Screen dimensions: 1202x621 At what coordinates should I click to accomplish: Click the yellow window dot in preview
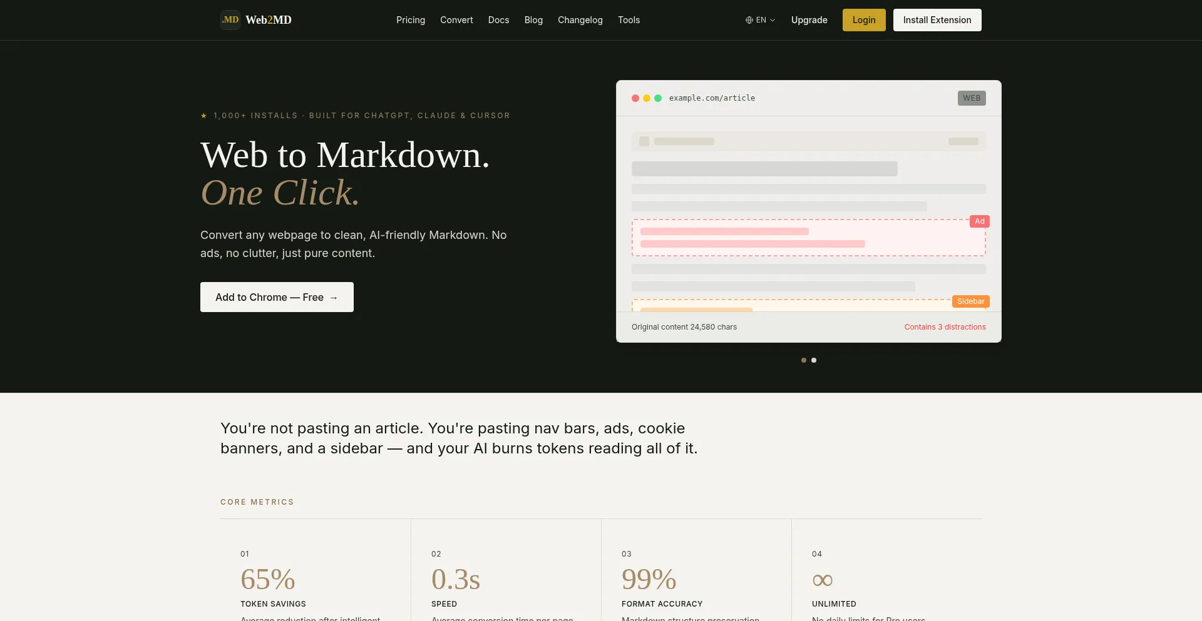pyautogui.click(x=647, y=98)
